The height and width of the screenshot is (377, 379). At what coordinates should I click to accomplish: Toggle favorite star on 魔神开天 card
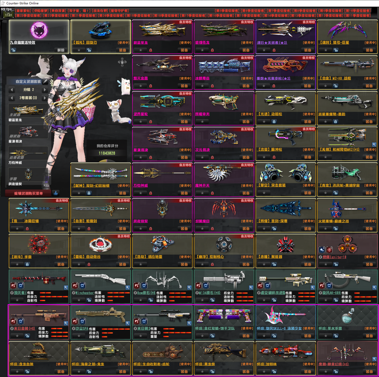pos(202,193)
